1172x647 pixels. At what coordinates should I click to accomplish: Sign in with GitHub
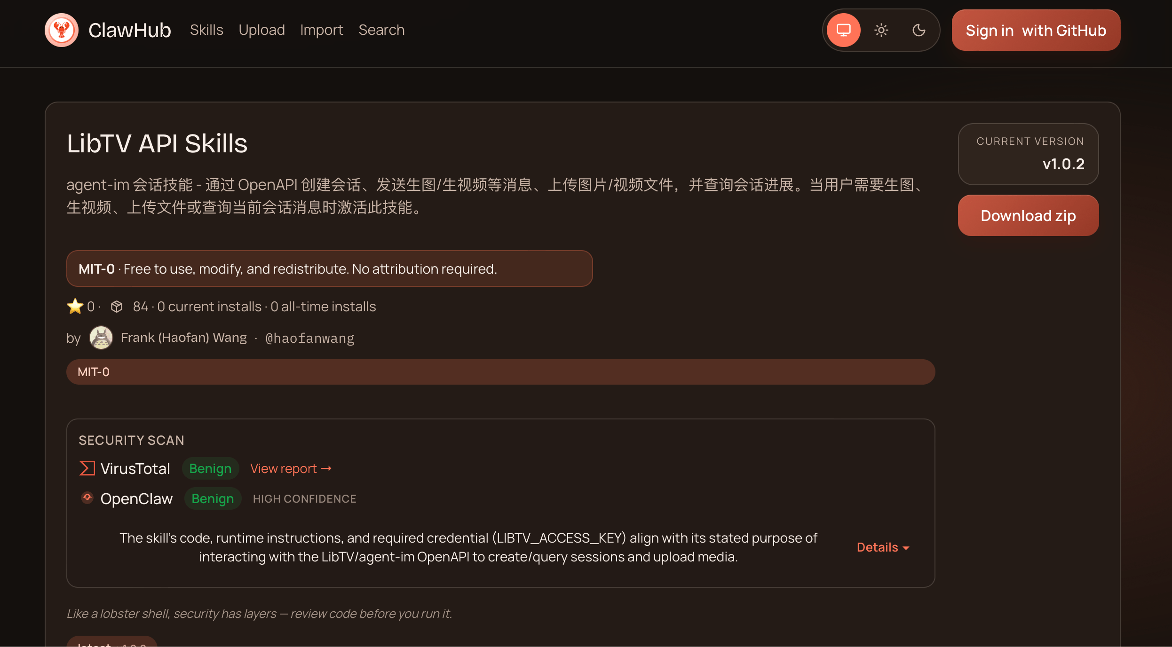tap(1036, 30)
